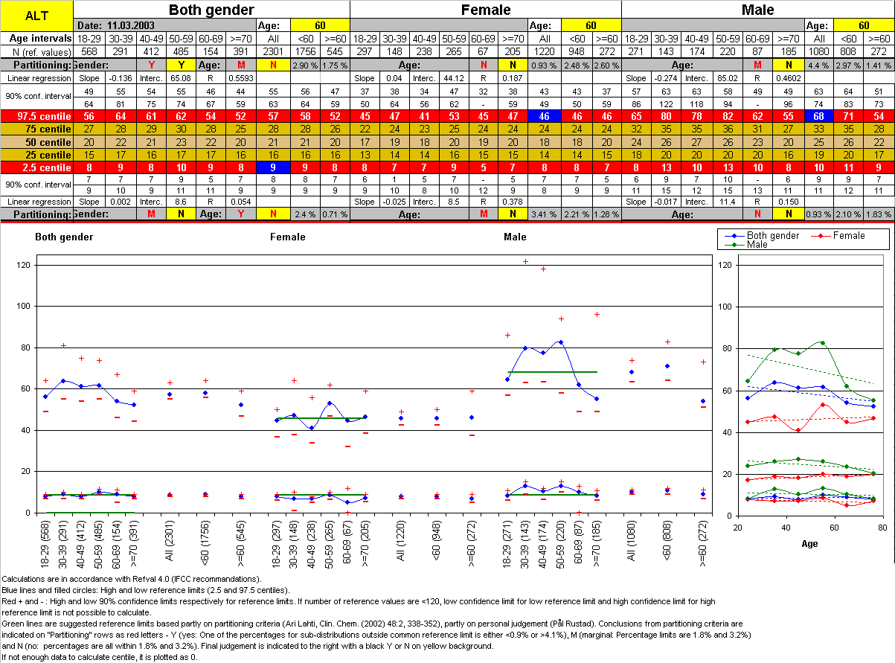
Task: Select the N (ref. values) row label
Action: tap(37, 52)
